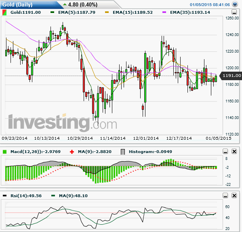Click the 12/01/2014 date axis label

[x=146, y=138]
